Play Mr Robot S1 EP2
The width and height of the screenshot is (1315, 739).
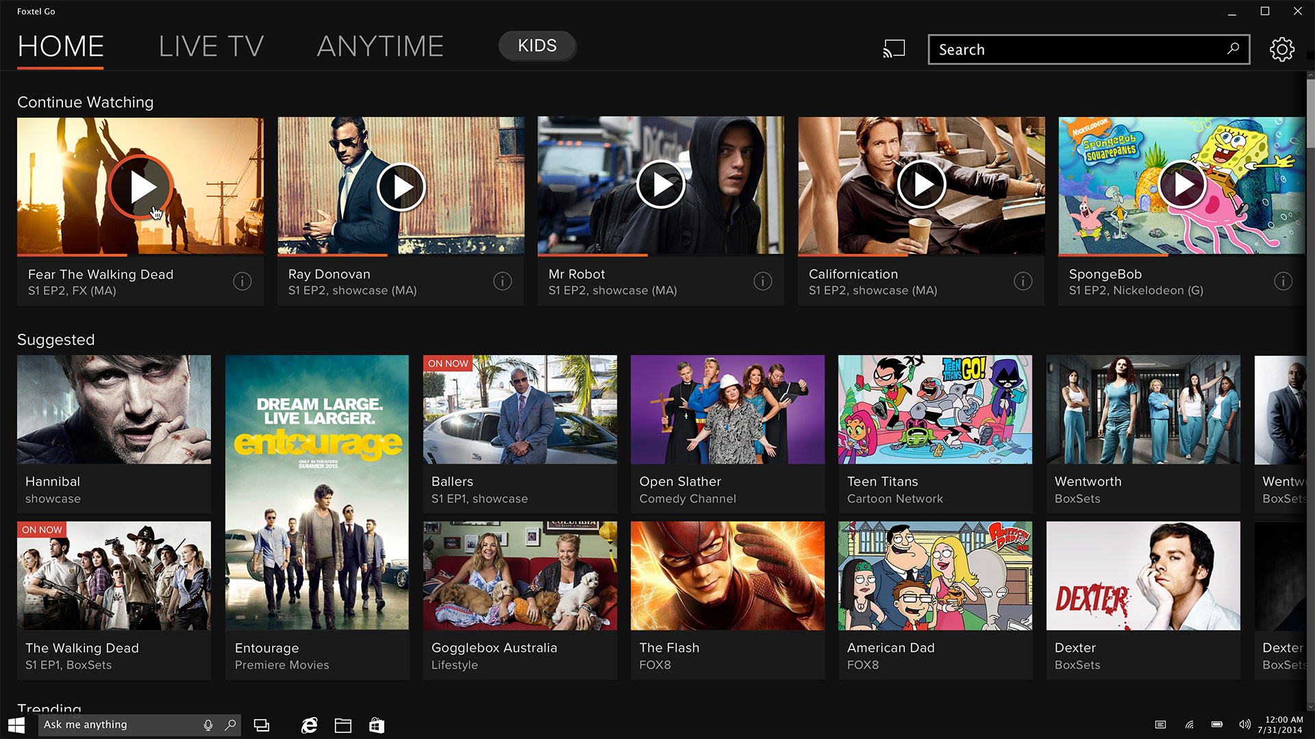click(661, 185)
